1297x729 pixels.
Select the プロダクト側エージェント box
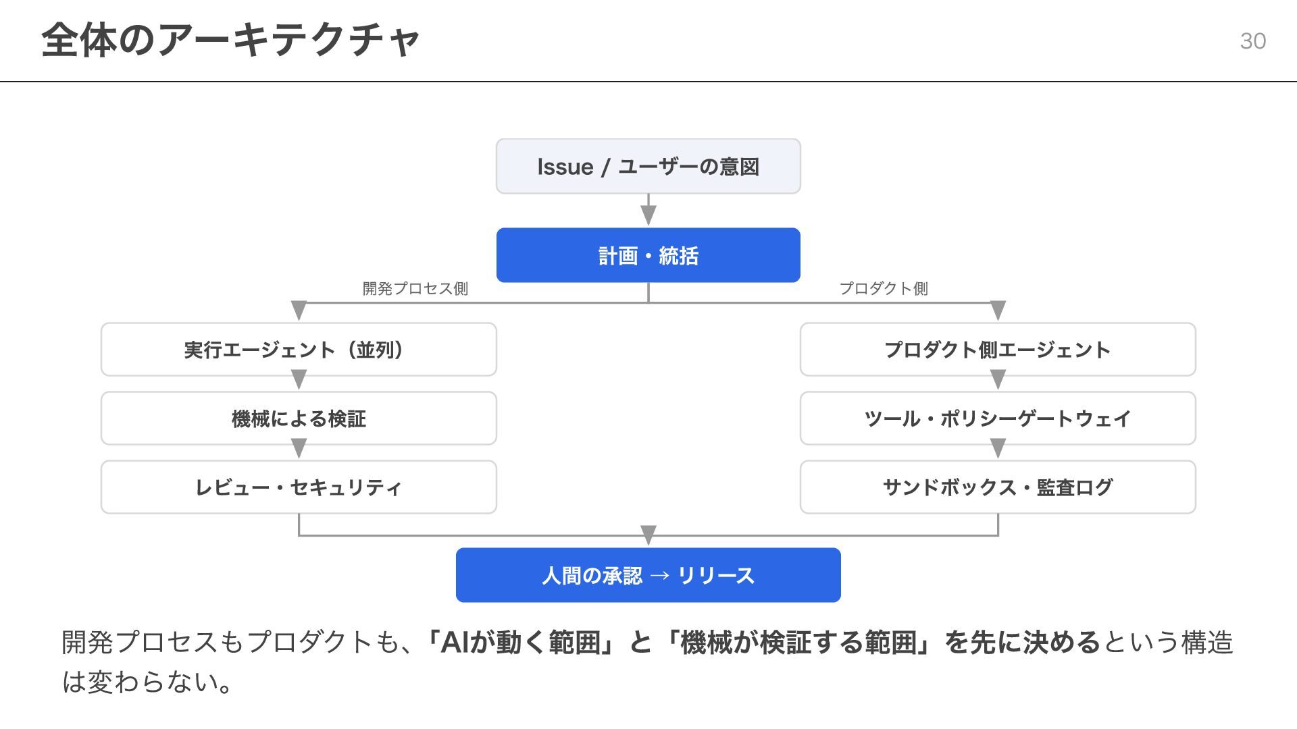coord(998,350)
